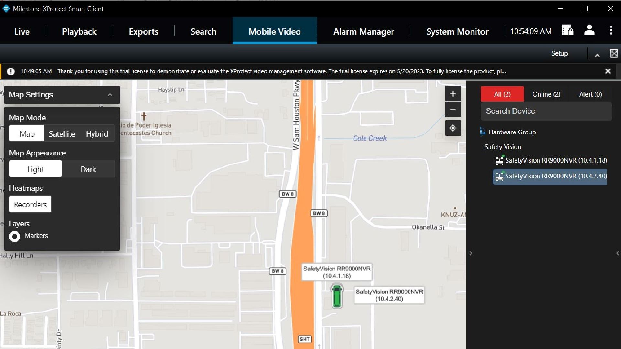Select SafetyVision RR9000NVR (10.4.1.18) in list
The width and height of the screenshot is (621, 349).
pos(556,160)
